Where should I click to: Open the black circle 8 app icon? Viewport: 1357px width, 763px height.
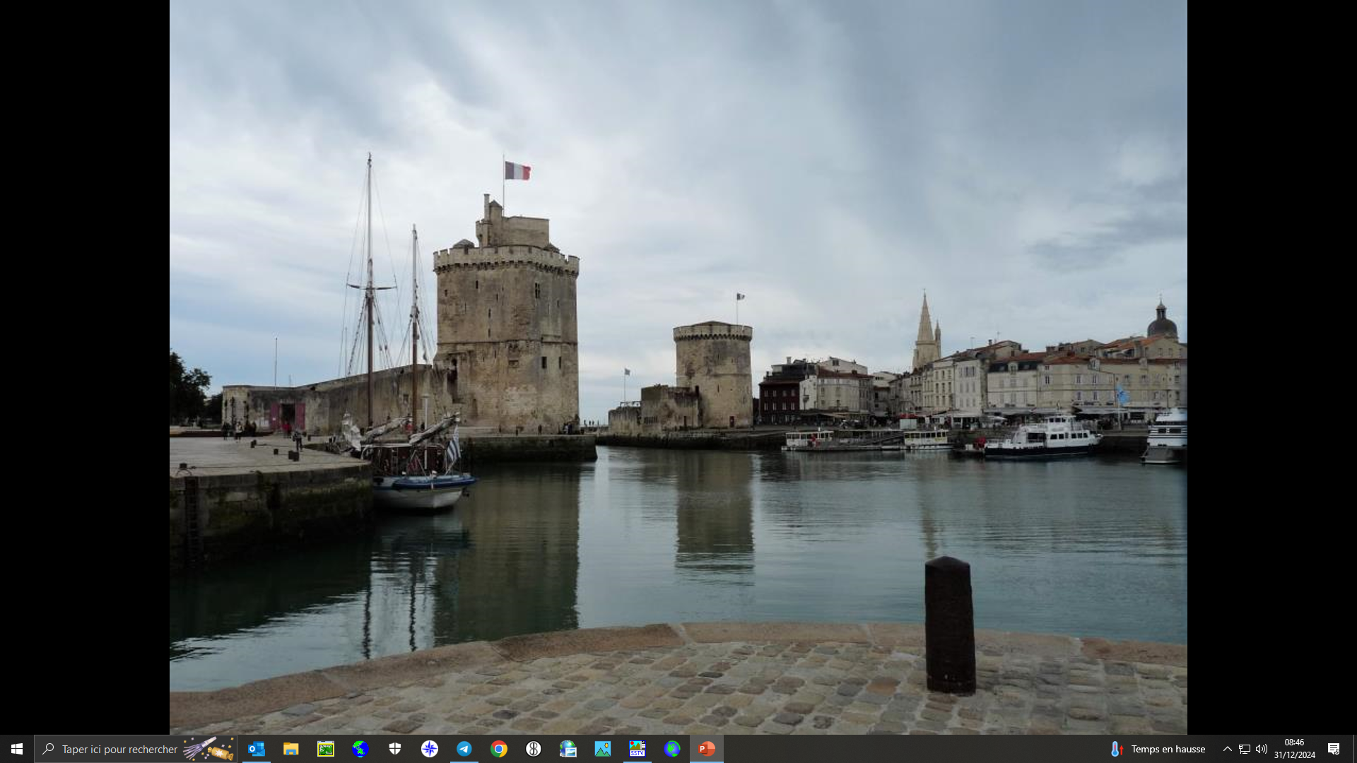(x=533, y=749)
